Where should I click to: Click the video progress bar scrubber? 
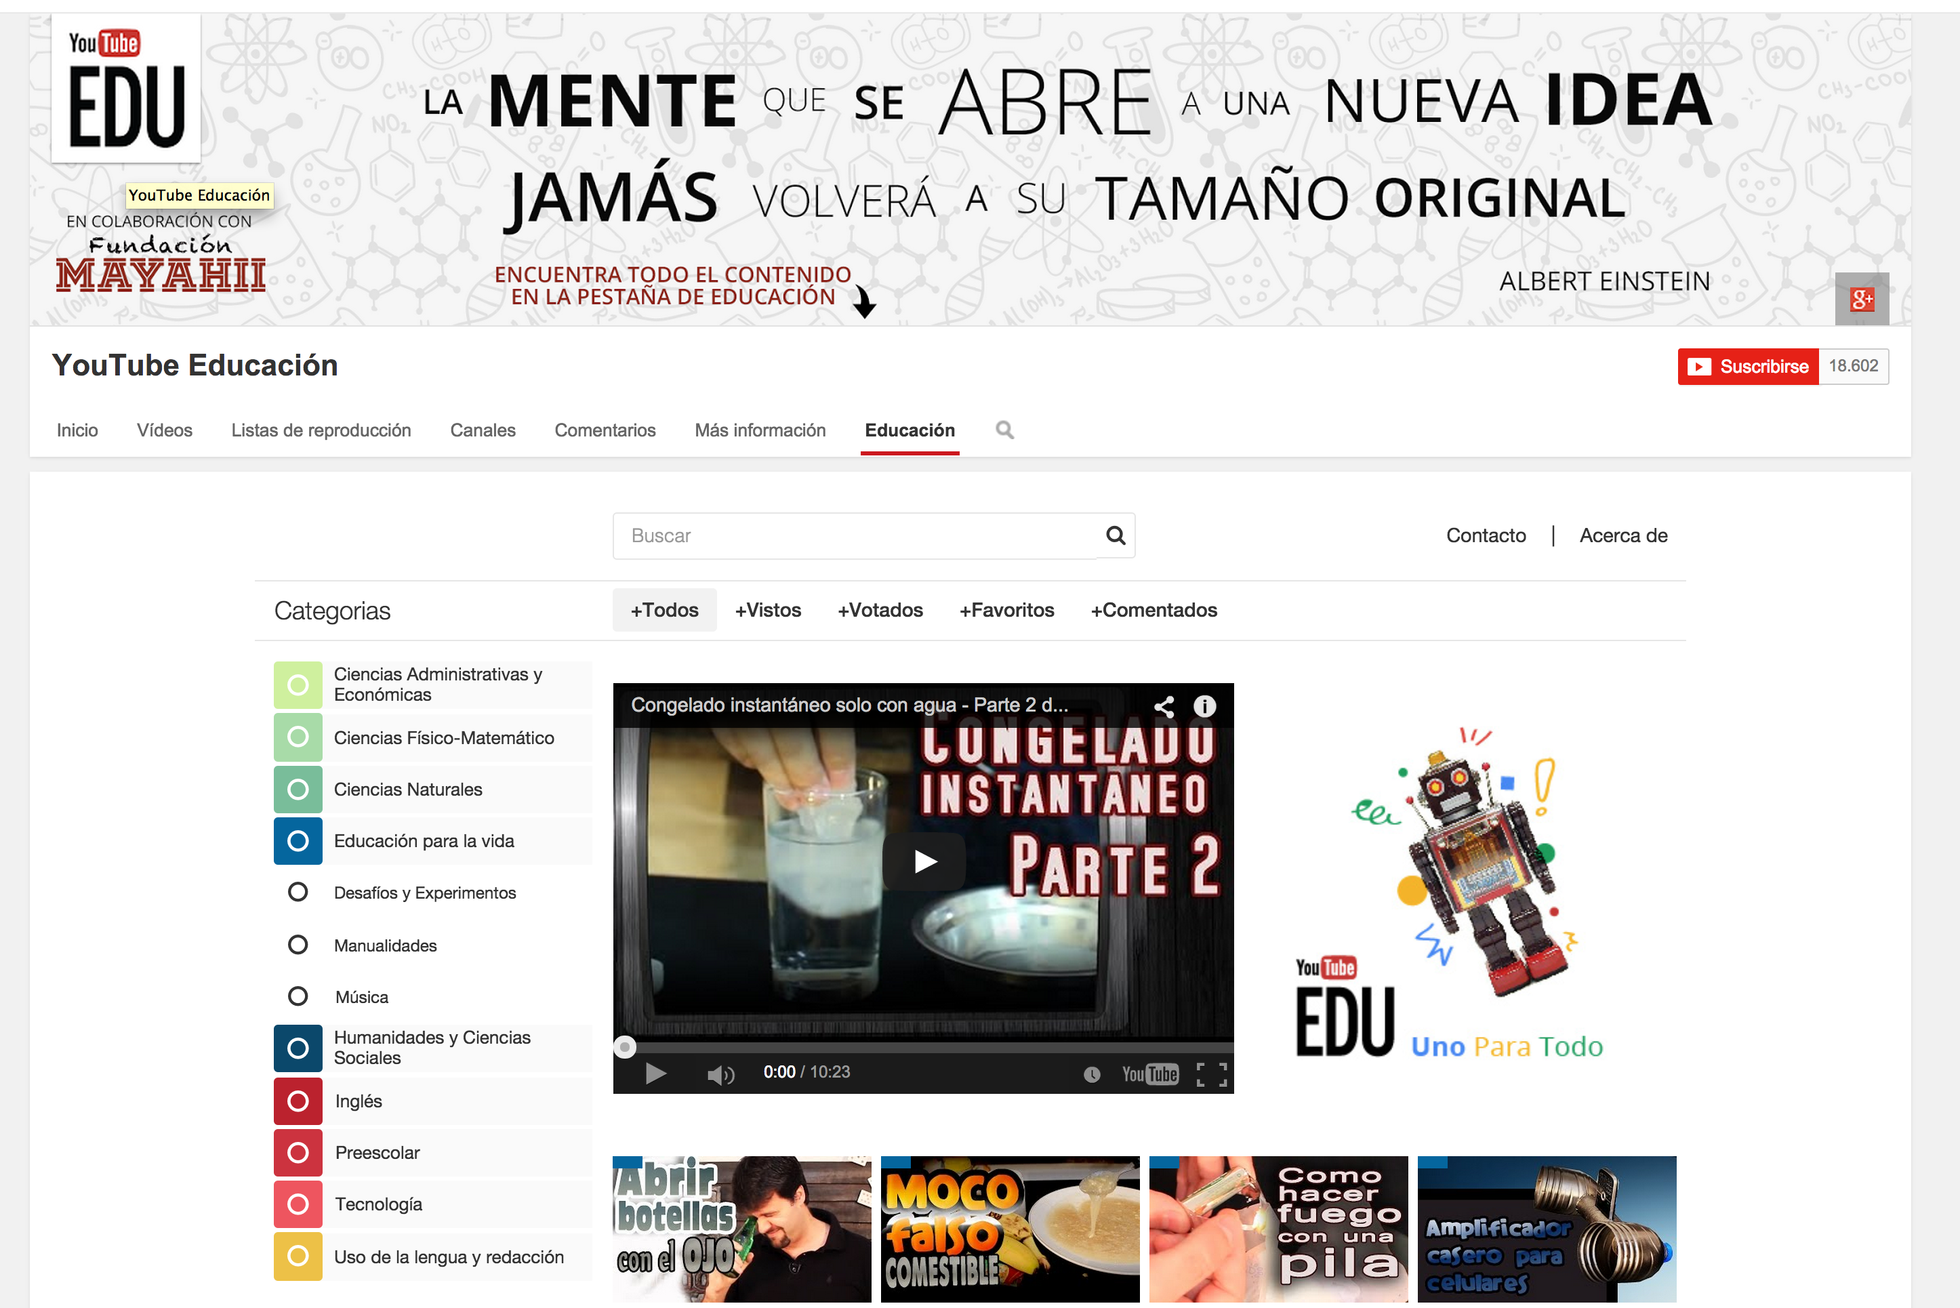tap(625, 1047)
